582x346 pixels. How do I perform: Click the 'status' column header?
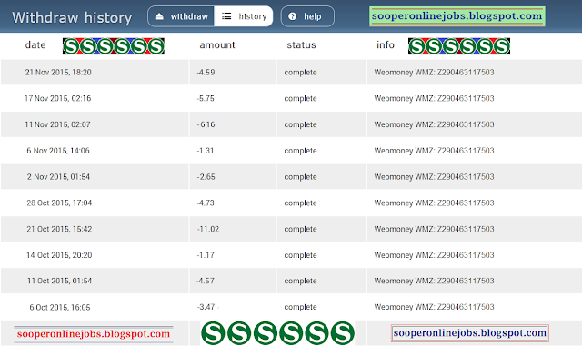[x=301, y=44]
